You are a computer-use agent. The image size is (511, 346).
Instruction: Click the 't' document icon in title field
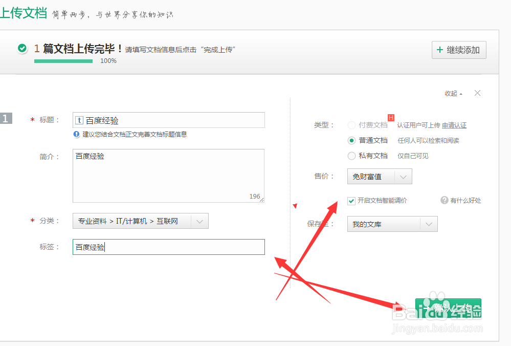(x=79, y=120)
